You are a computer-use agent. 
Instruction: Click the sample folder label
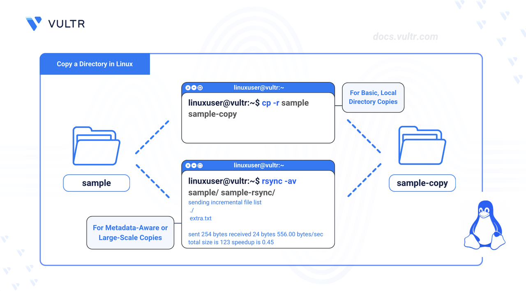[97, 183]
